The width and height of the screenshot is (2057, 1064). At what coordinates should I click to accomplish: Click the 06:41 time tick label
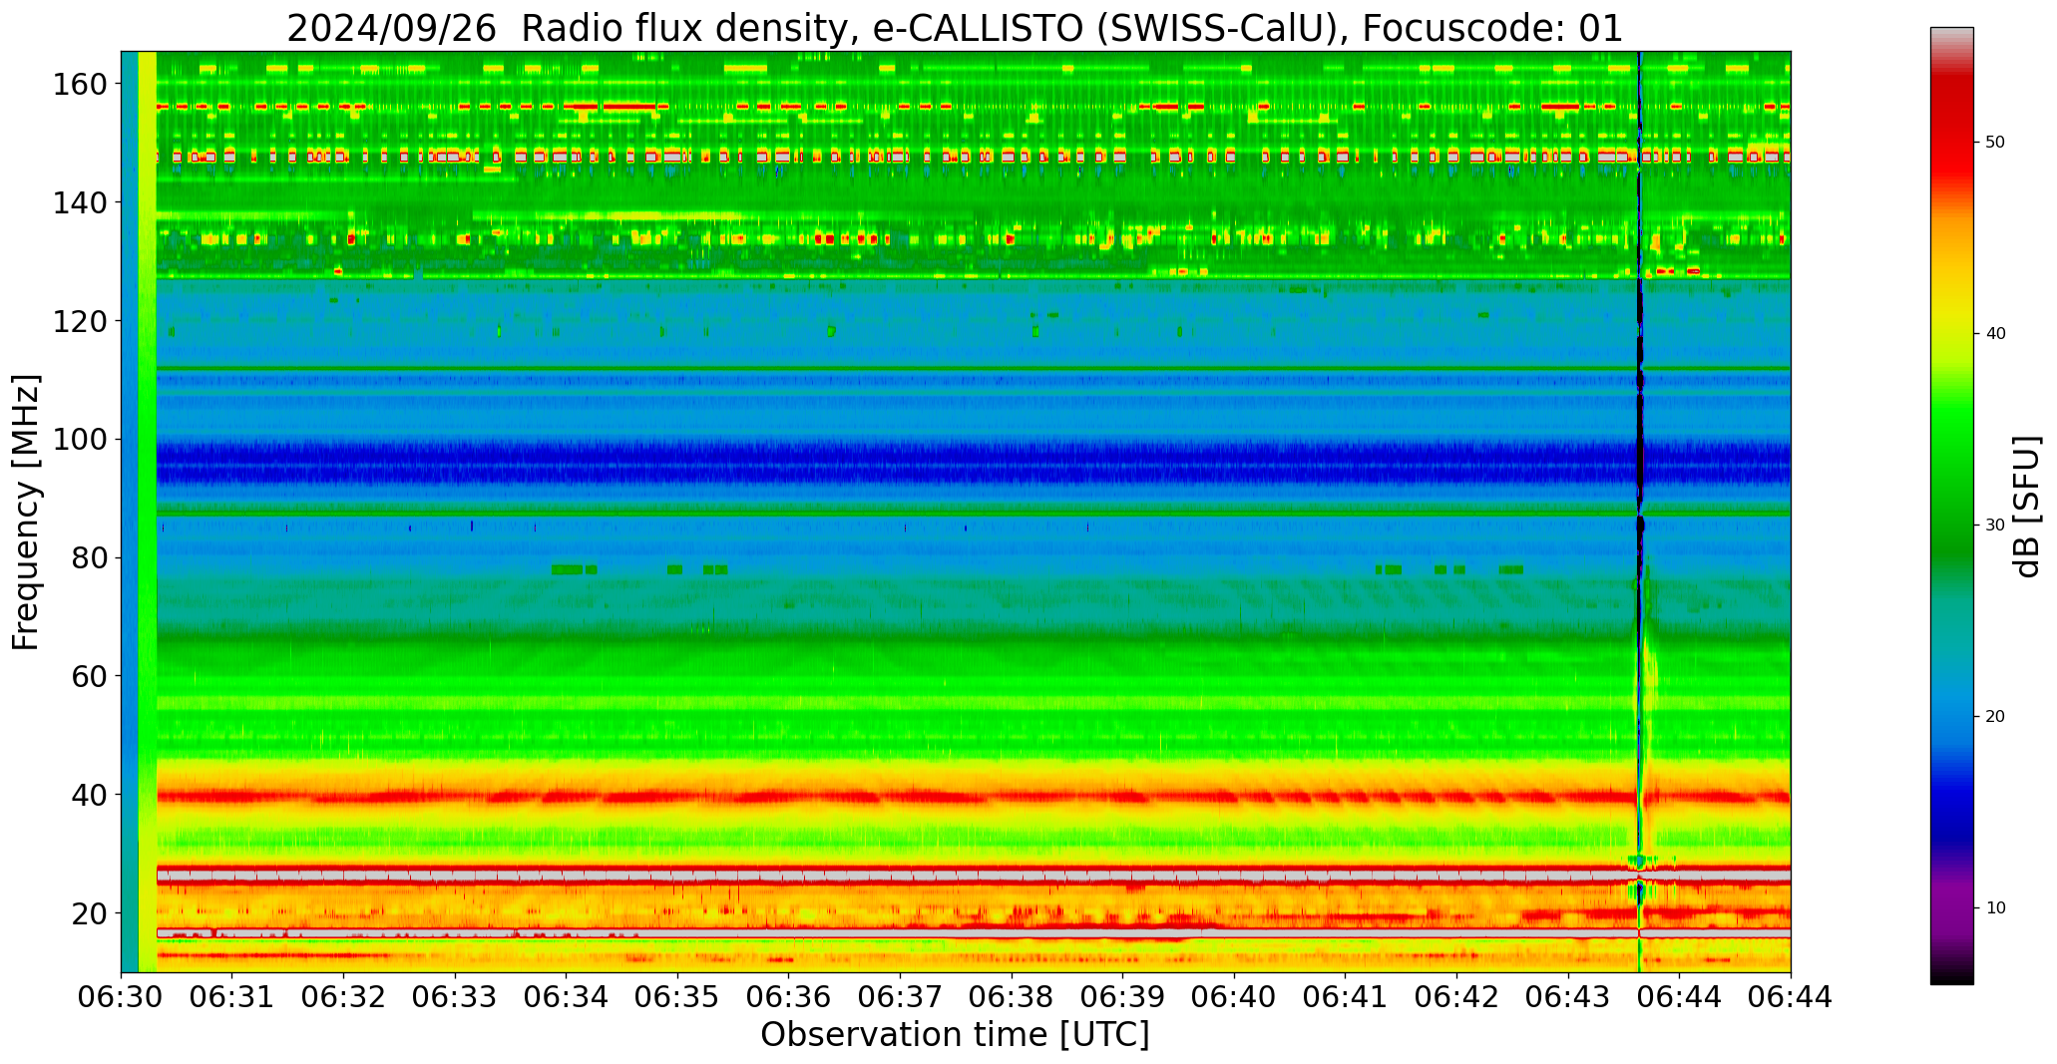[1346, 996]
